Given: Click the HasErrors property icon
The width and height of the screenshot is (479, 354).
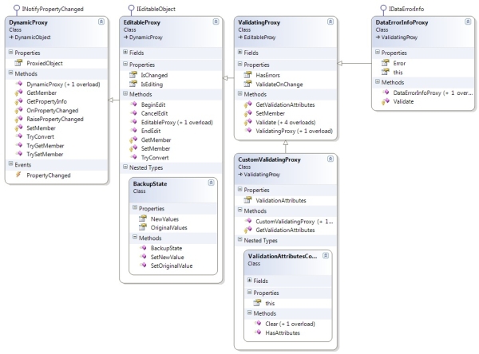Looking at the screenshot, I should click(x=247, y=75).
